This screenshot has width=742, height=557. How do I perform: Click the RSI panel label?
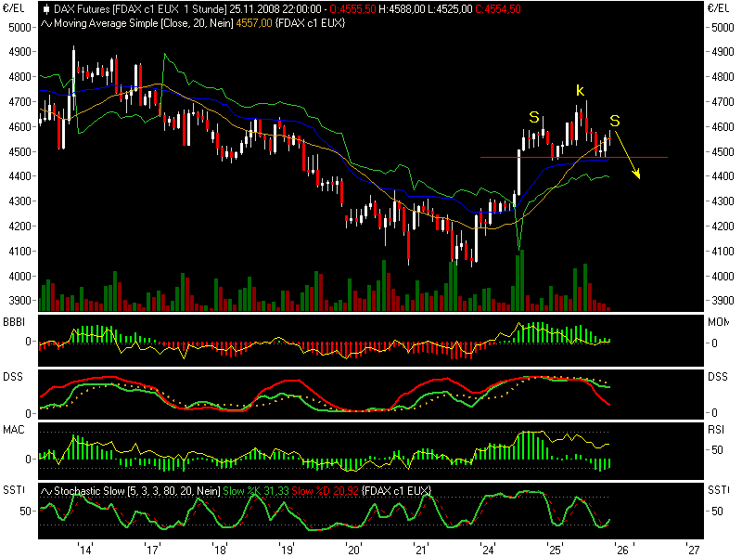click(716, 430)
